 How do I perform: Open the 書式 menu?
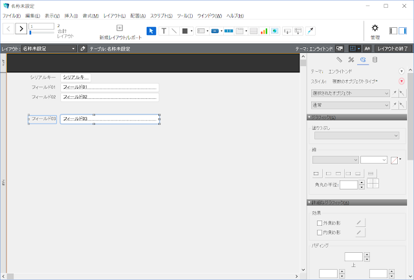[x=91, y=16]
